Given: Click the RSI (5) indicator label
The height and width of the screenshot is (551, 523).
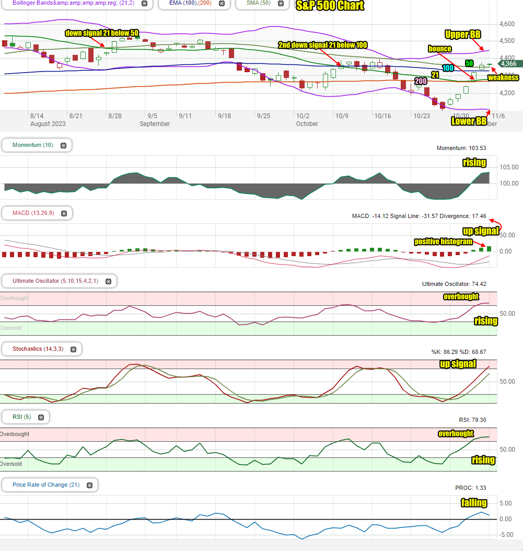Looking at the screenshot, I should pyautogui.click(x=22, y=417).
